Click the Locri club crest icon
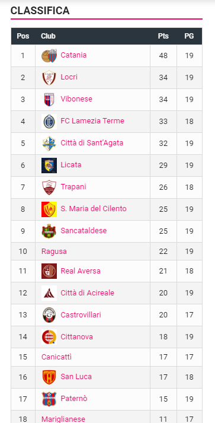Screen dimensions: 215x423 (49, 78)
